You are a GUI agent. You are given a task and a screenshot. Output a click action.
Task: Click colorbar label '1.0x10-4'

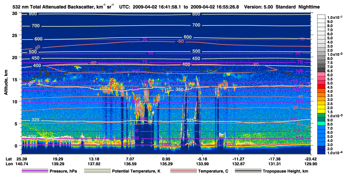coord(335,153)
